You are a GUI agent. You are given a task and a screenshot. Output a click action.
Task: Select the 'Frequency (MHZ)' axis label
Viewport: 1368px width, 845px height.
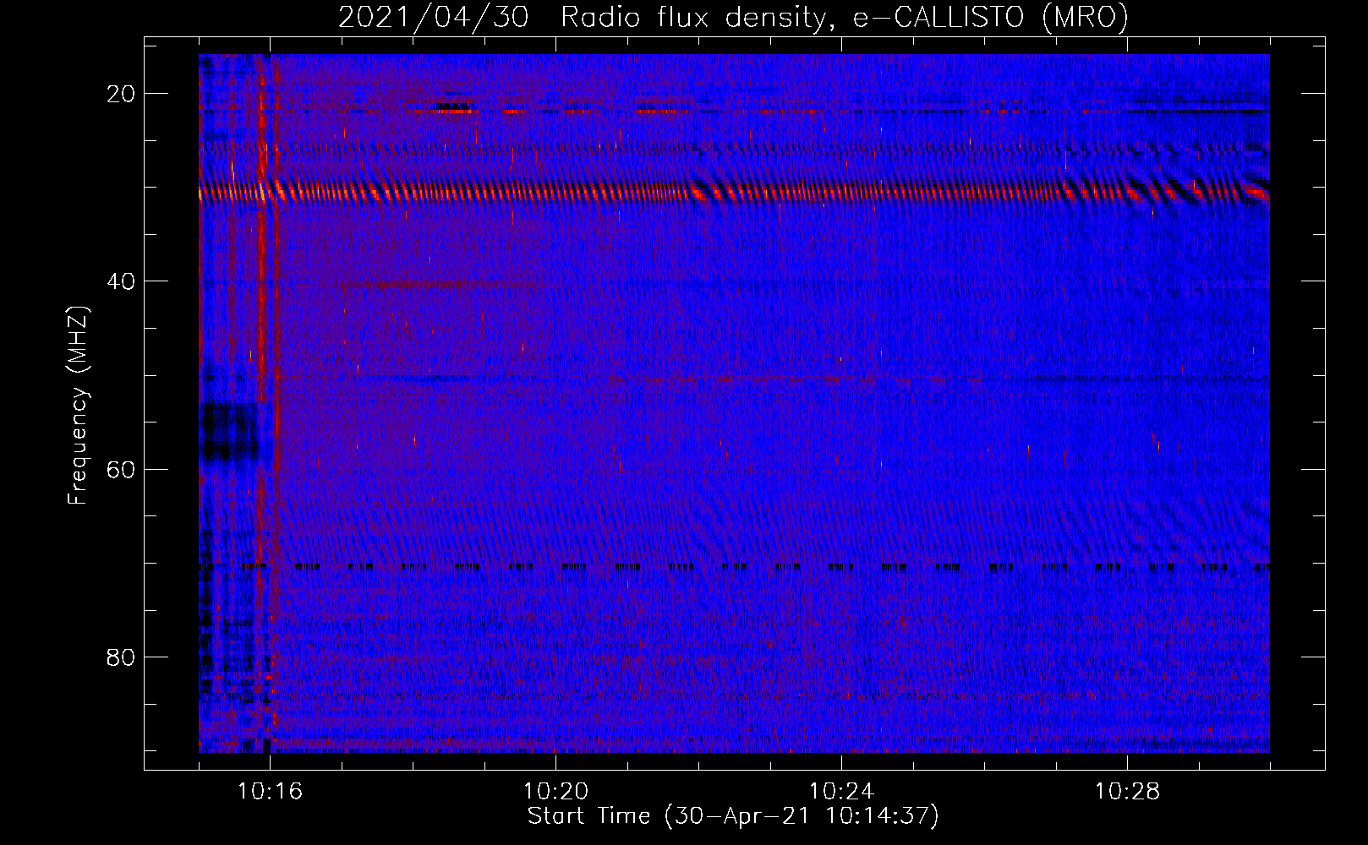click(78, 406)
